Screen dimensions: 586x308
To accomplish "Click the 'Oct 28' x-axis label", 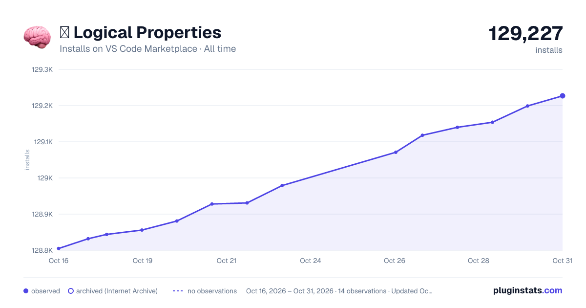I will click(479, 261).
